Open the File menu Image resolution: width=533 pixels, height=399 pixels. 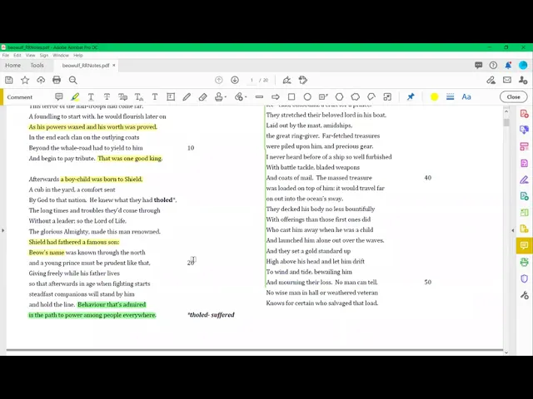point(6,56)
